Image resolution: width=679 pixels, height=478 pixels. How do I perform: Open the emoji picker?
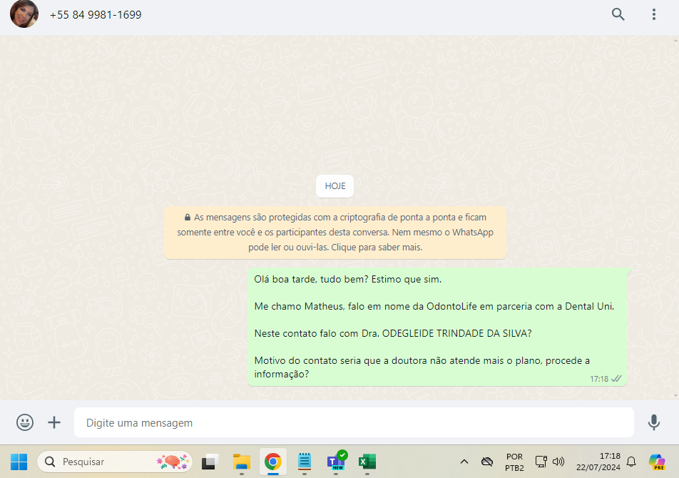(x=25, y=422)
